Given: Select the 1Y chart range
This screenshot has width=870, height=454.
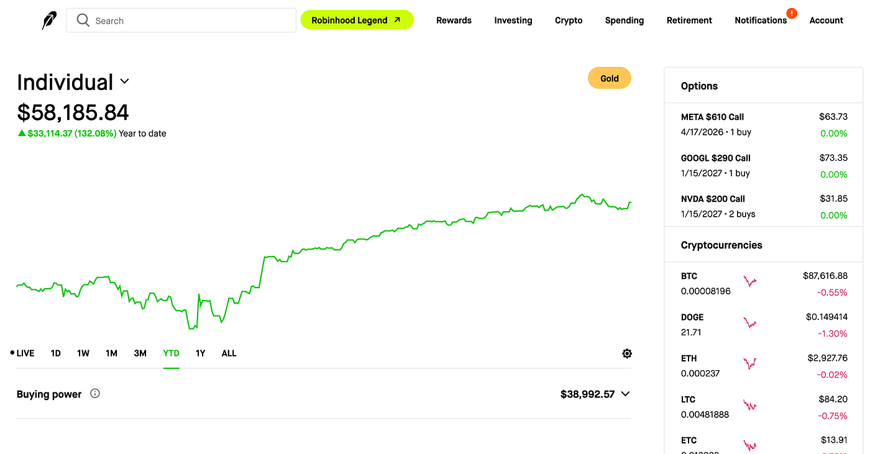Looking at the screenshot, I should 200,353.
